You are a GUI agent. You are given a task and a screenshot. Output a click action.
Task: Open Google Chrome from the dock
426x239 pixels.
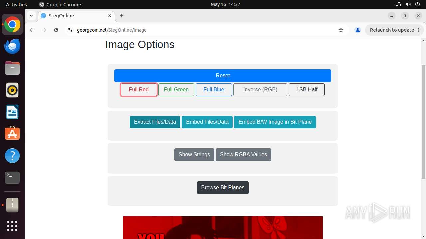pyautogui.click(x=12, y=25)
